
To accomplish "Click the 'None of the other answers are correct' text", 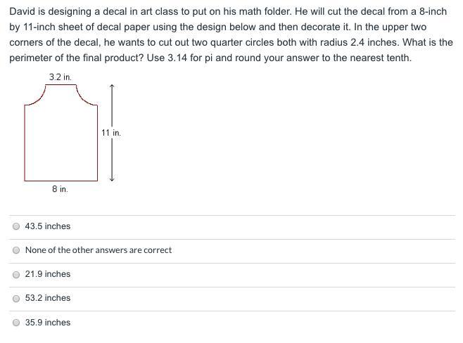I will [98, 250].
